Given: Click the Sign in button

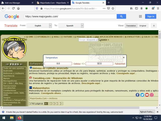Looking at the screenshot, I should click(151, 16).
